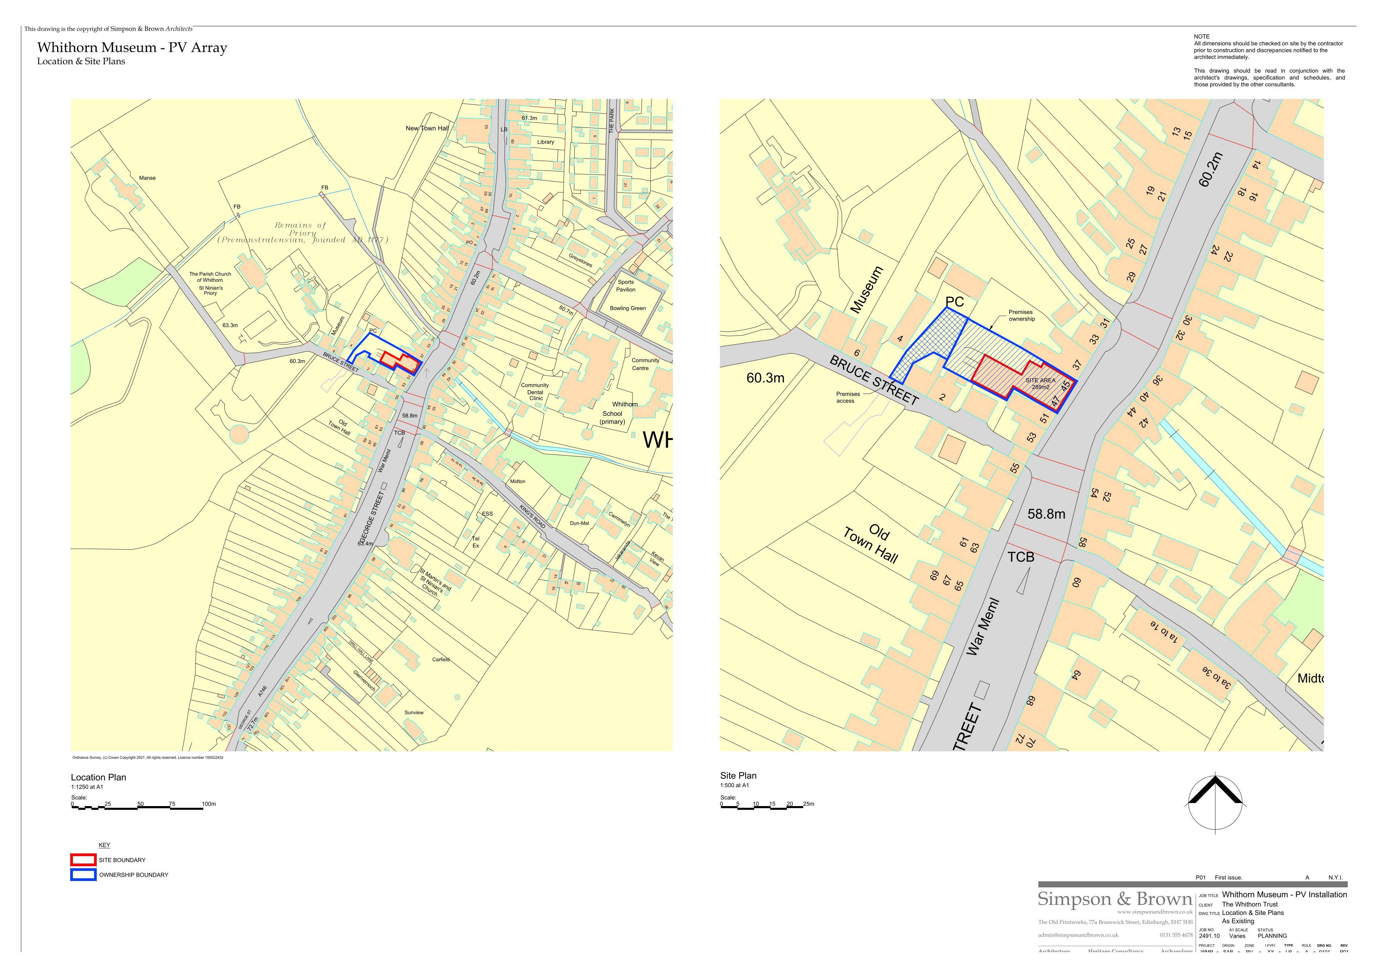This screenshot has width=1376, height=972.
Task: Click the 'SITE AREA 289m2' label
Action: (1040, 384)
